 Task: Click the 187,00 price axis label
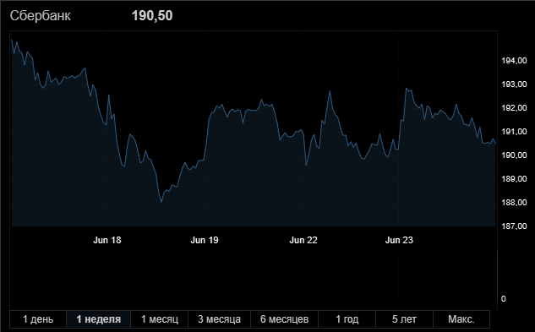click(x=514, y=226)
